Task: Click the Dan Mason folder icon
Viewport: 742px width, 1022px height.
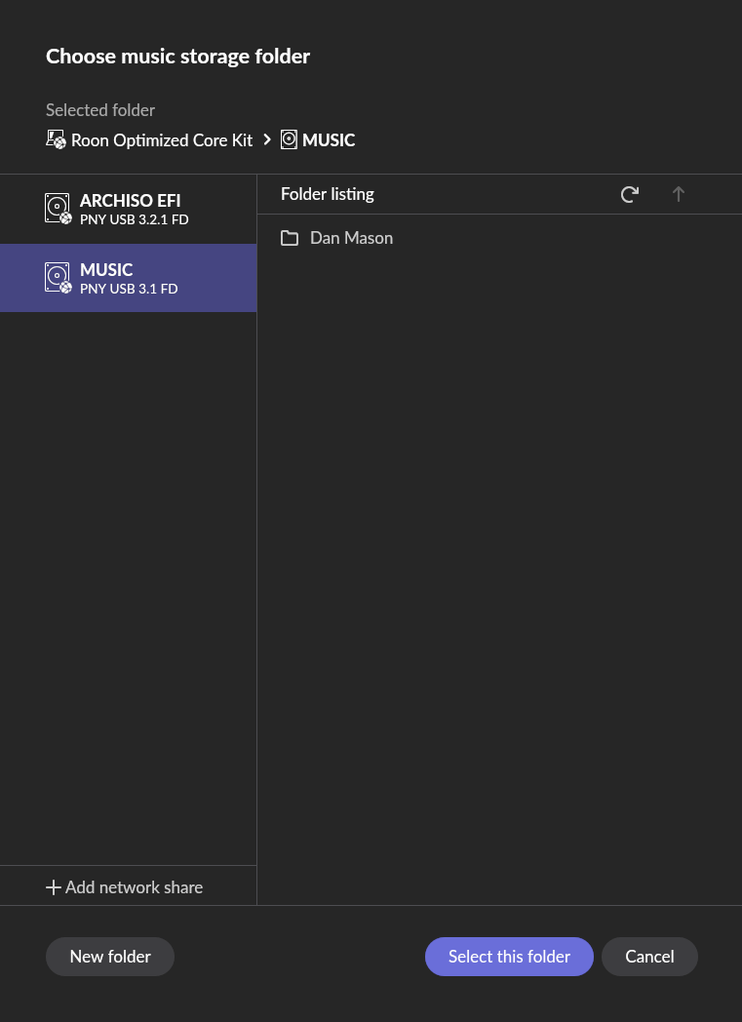Action: click(290, 238)
